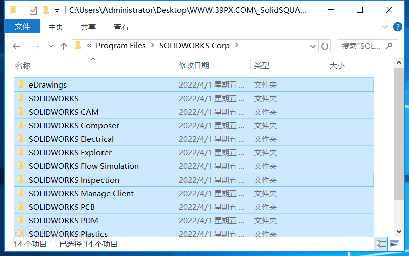
Task: Switch to the 查看 ribbon tab
Action: [x=121, y=27]
